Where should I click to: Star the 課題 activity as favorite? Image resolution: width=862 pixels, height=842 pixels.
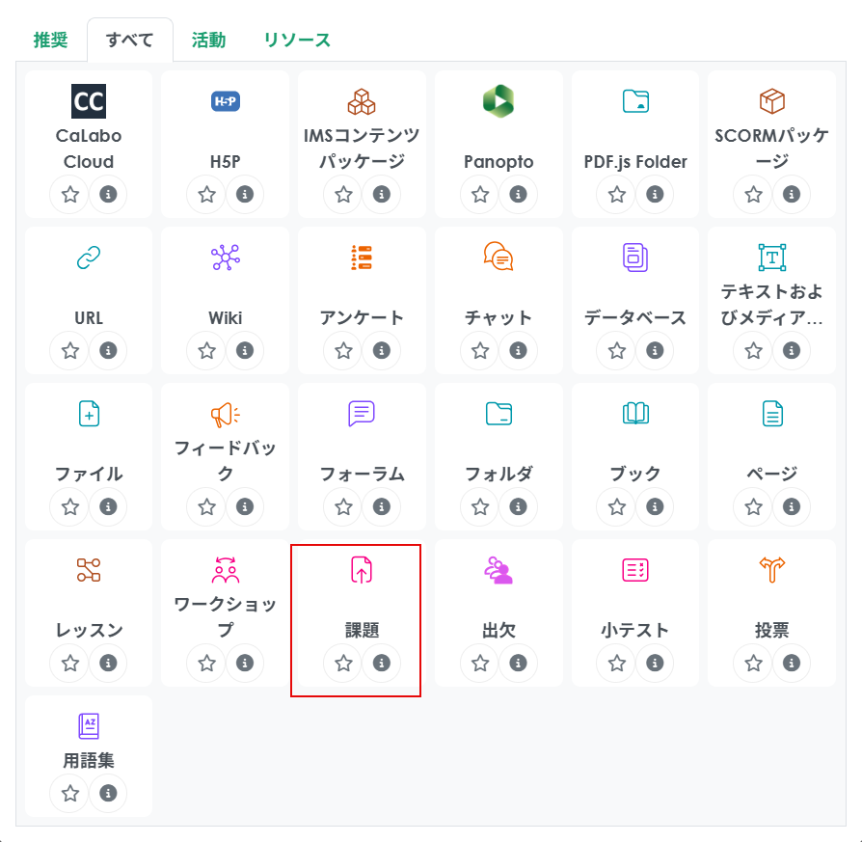tap(343, 663)
